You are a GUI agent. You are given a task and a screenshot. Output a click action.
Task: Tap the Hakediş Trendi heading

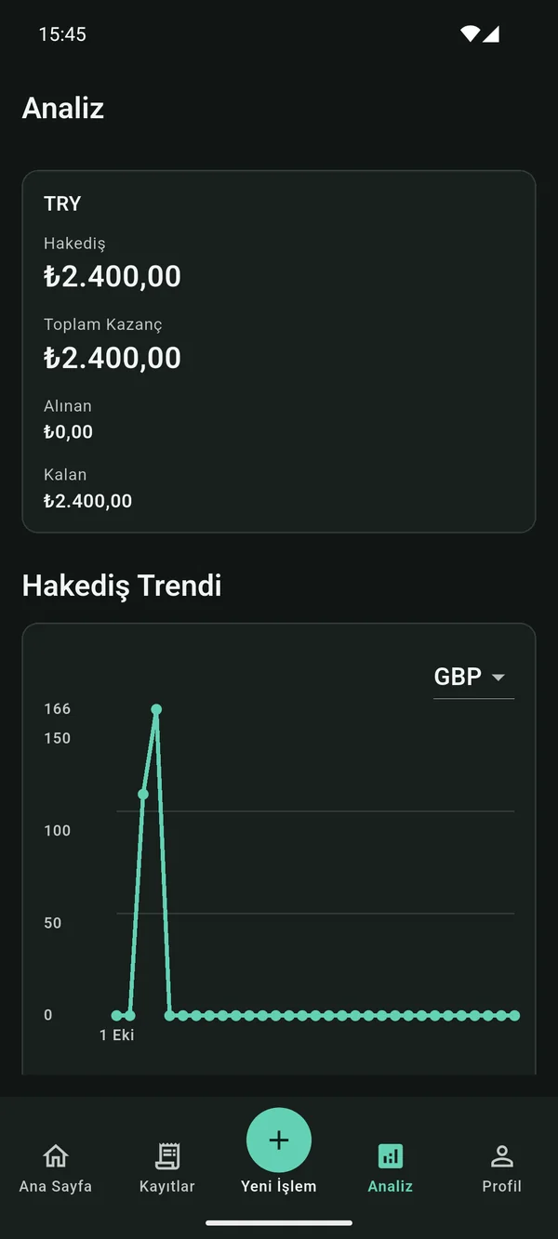(x=122, y=586)
